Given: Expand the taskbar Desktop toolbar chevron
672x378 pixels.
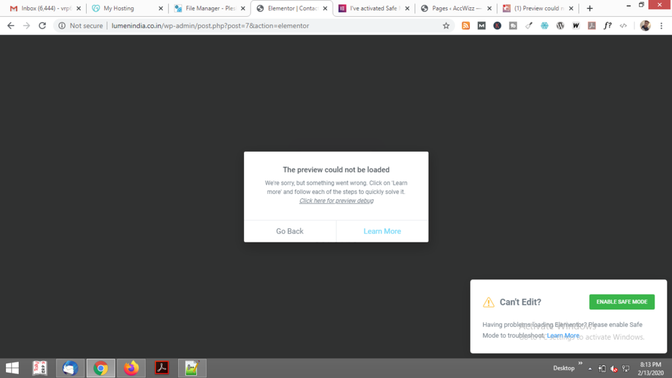Looking at the screenshot, I should pos(581,363).
